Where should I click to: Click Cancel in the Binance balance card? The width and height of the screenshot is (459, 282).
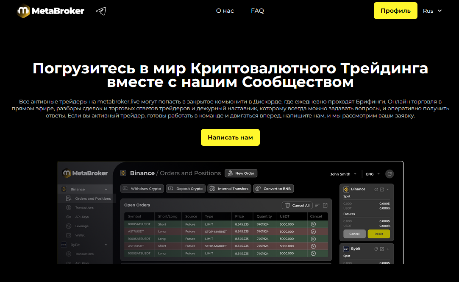(354, 234)
